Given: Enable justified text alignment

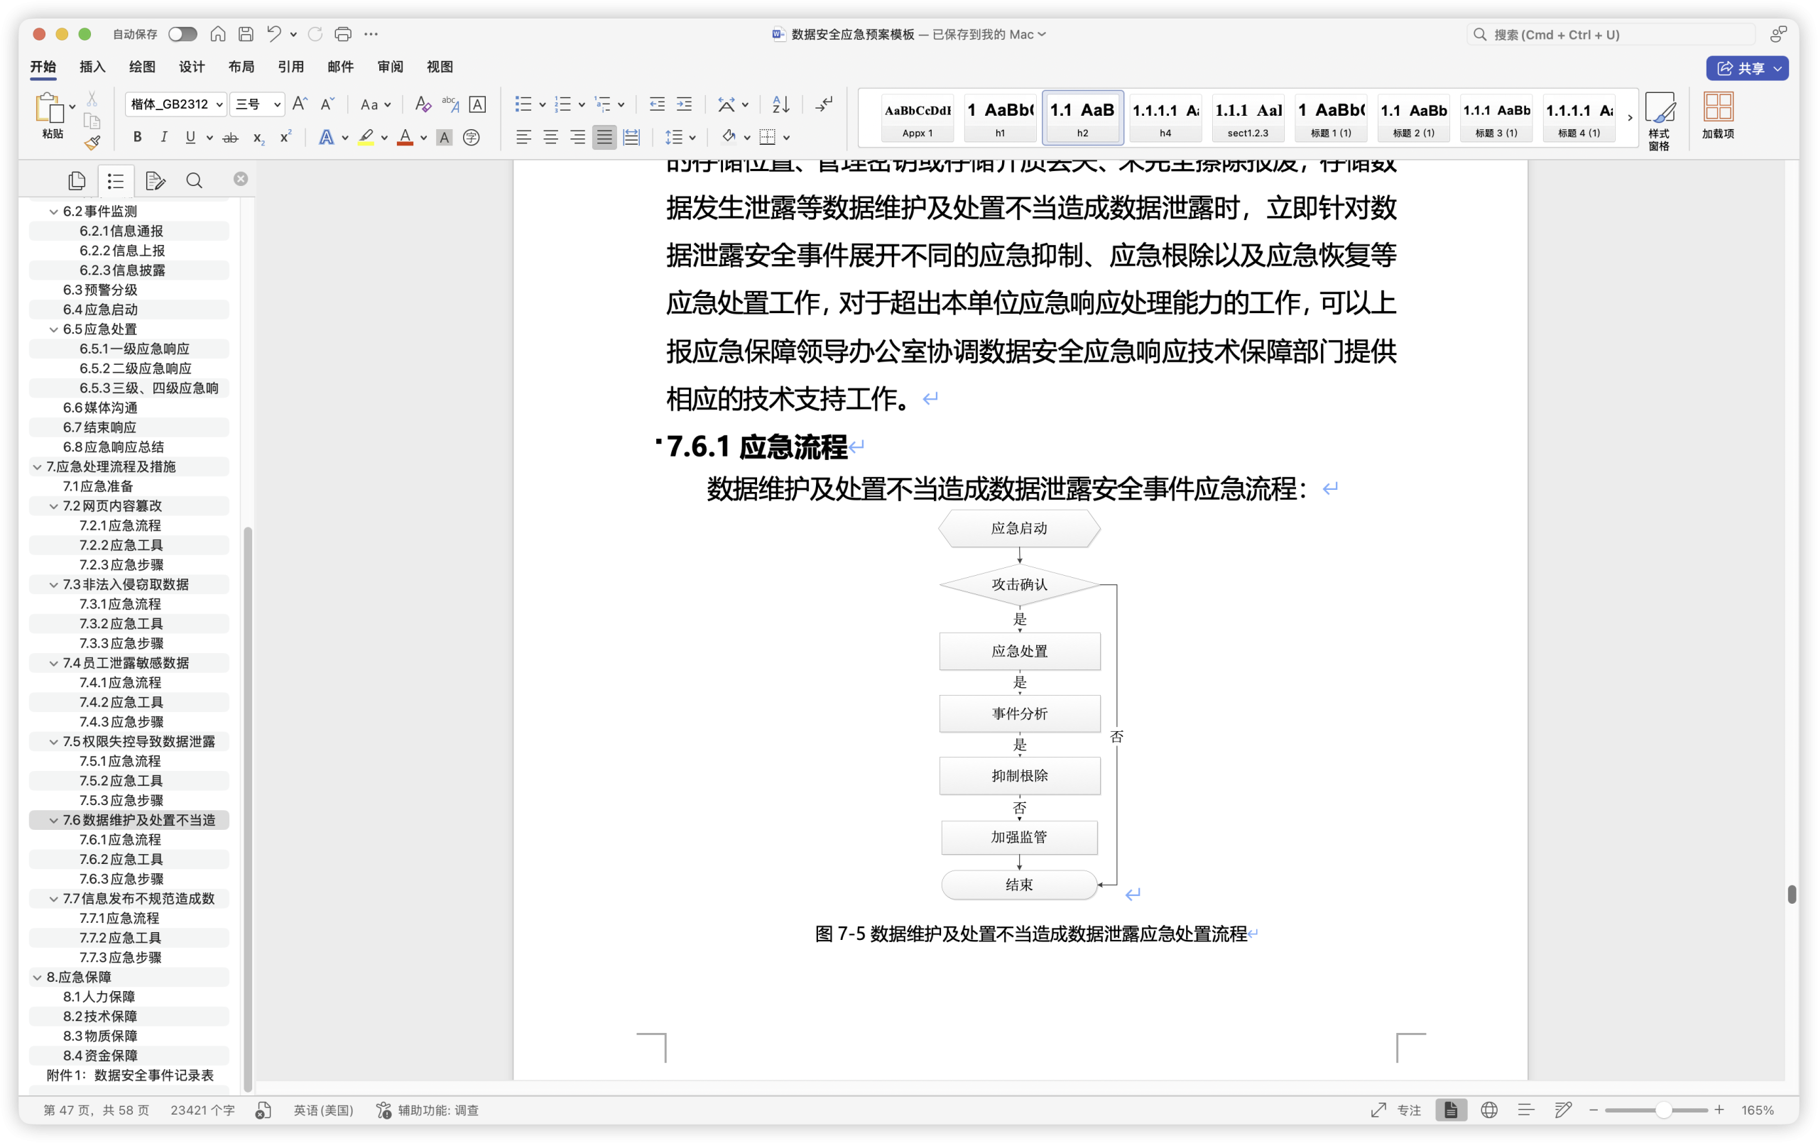Looking at the screenshot, I should [x=604, y=138].
